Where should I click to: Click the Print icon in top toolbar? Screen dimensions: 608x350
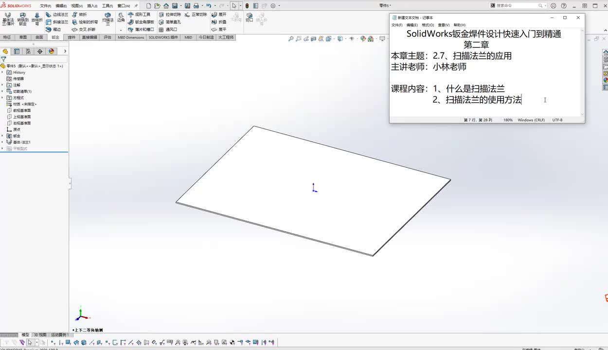point(196,6)
